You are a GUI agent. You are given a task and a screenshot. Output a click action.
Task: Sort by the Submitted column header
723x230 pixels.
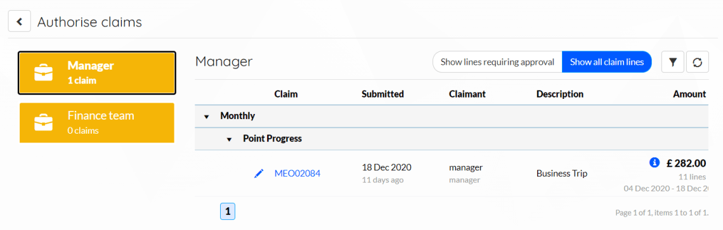tap(382, 94)
